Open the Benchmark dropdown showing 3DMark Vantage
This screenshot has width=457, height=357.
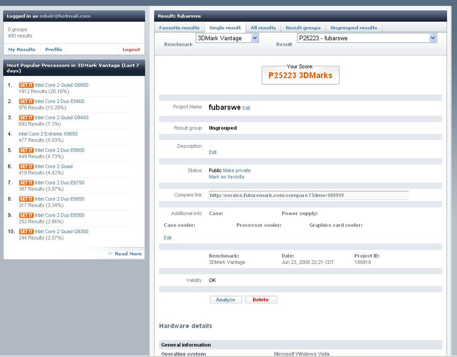pyautogui.click(x=227, y=38)
